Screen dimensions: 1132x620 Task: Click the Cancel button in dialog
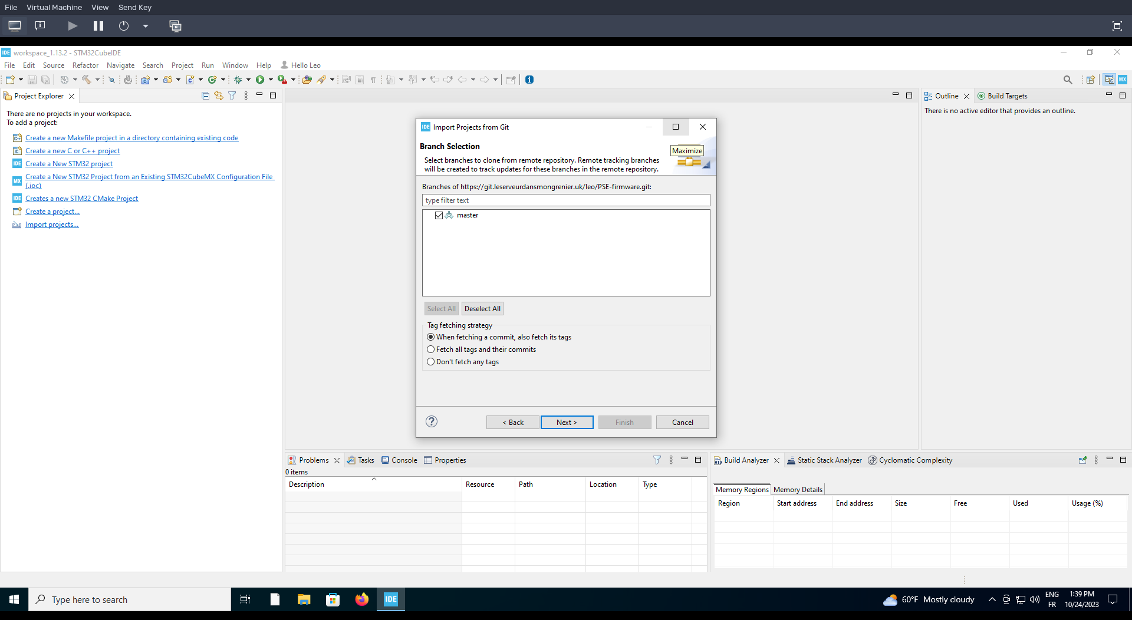tap(682, 422)
